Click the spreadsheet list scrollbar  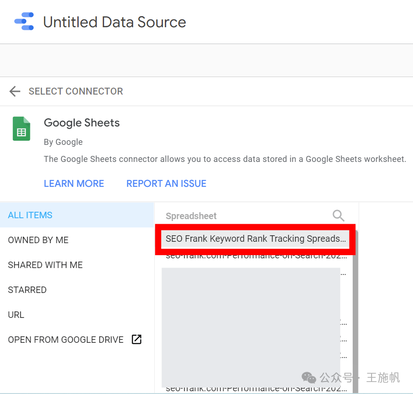click(355, 311)
